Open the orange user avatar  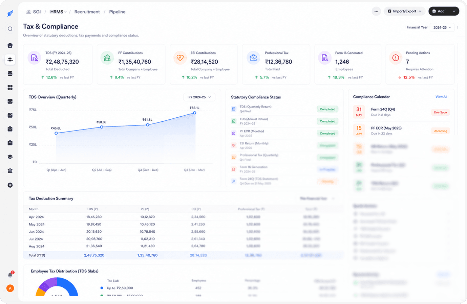10,288
